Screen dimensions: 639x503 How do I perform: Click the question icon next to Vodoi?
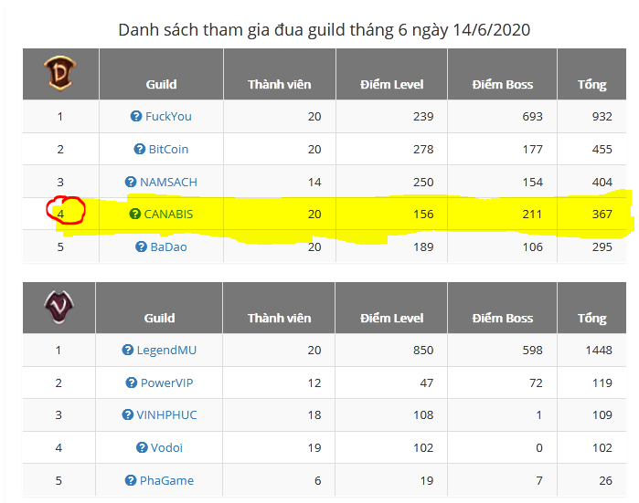[x=142, y=447]
